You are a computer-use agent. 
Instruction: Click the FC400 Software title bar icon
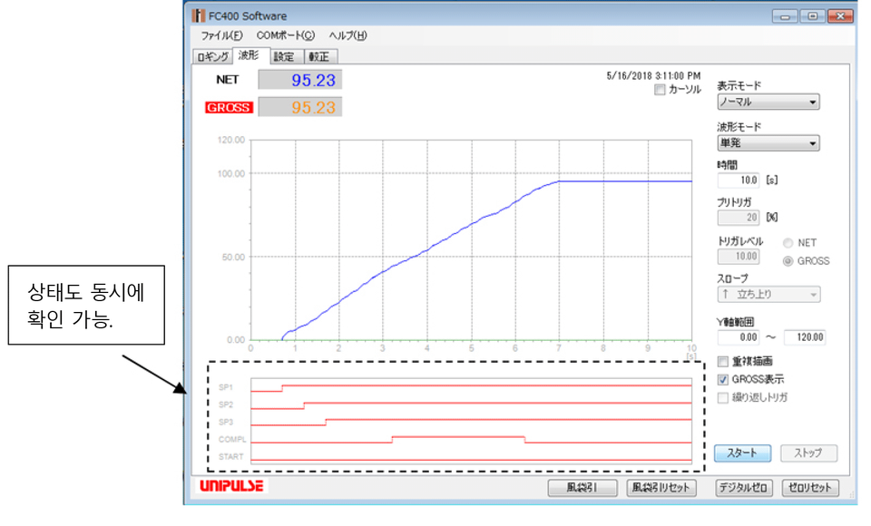[x=199, y=15]
